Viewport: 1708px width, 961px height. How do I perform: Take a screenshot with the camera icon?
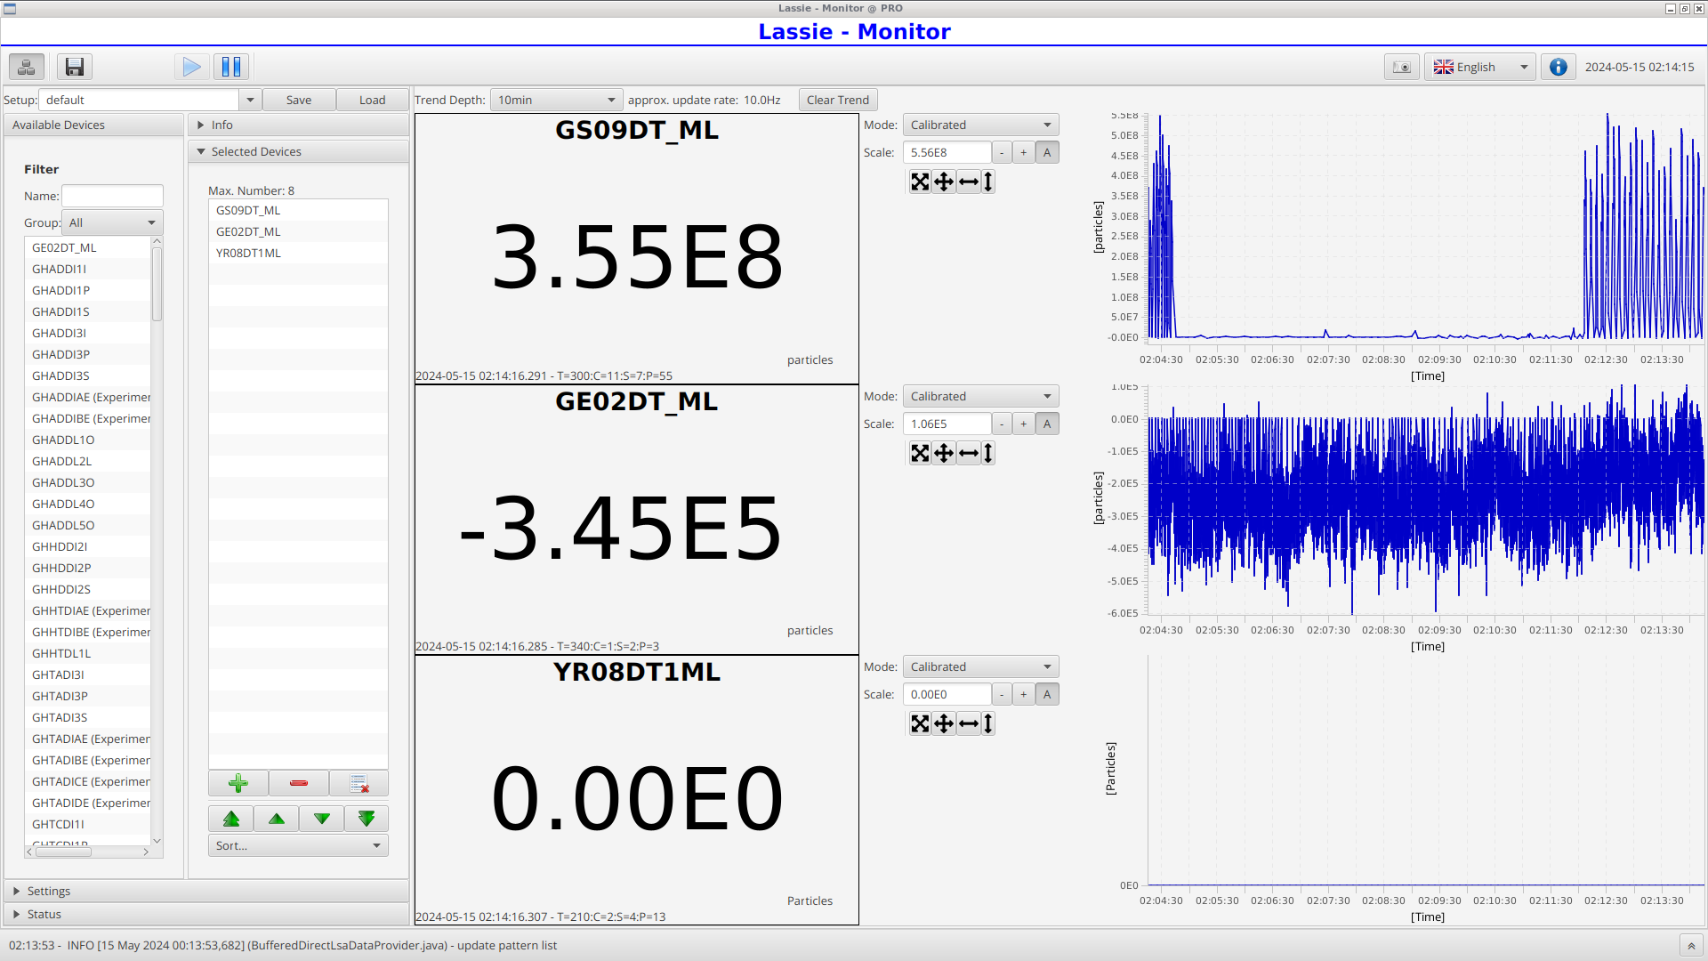coord(1402,67)
